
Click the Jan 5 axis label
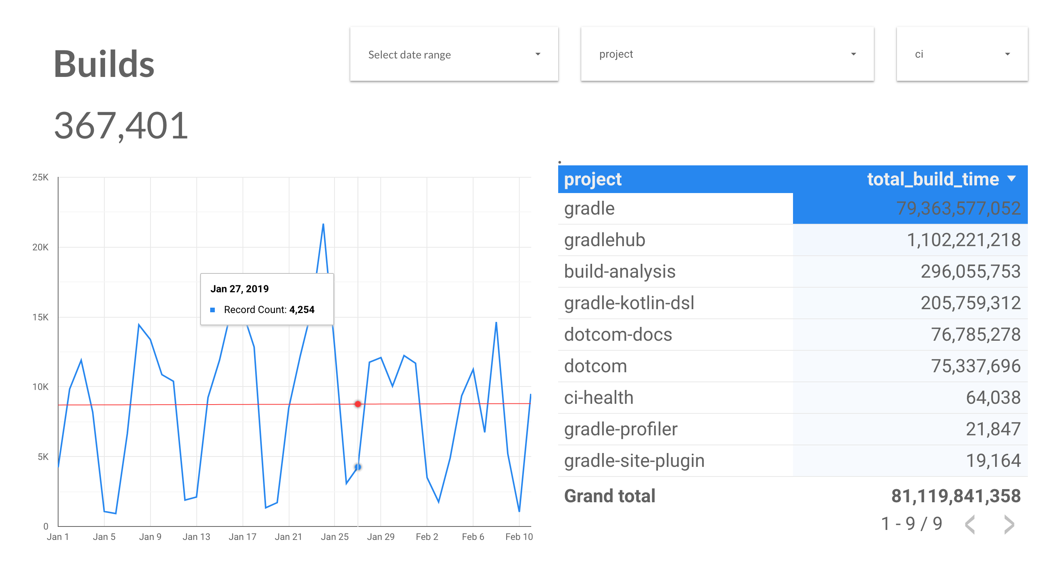[104, 537]
